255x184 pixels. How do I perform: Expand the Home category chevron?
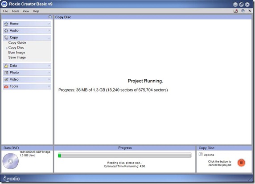point(49,24)
